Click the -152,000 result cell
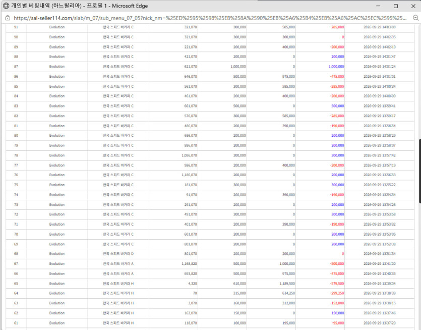Screen dimensions: 421x330 click(337, 303)
